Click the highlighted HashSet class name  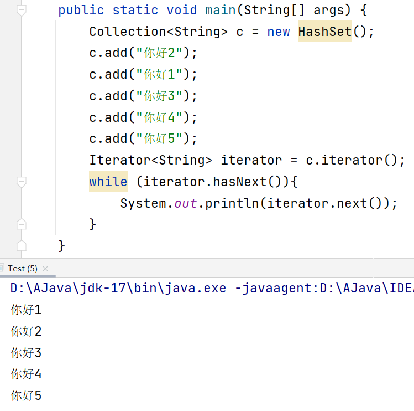325,32
